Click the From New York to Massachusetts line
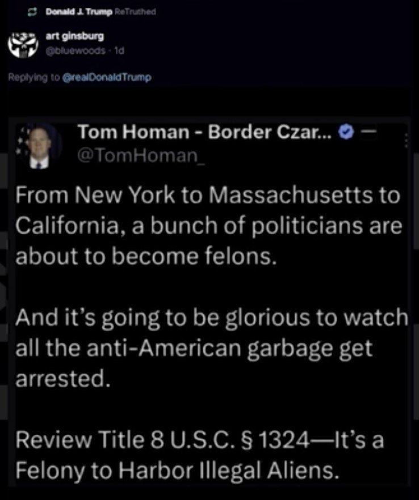The height and width of the screenshot is (500, 419). pyautogui.click(x=208, y=195)
